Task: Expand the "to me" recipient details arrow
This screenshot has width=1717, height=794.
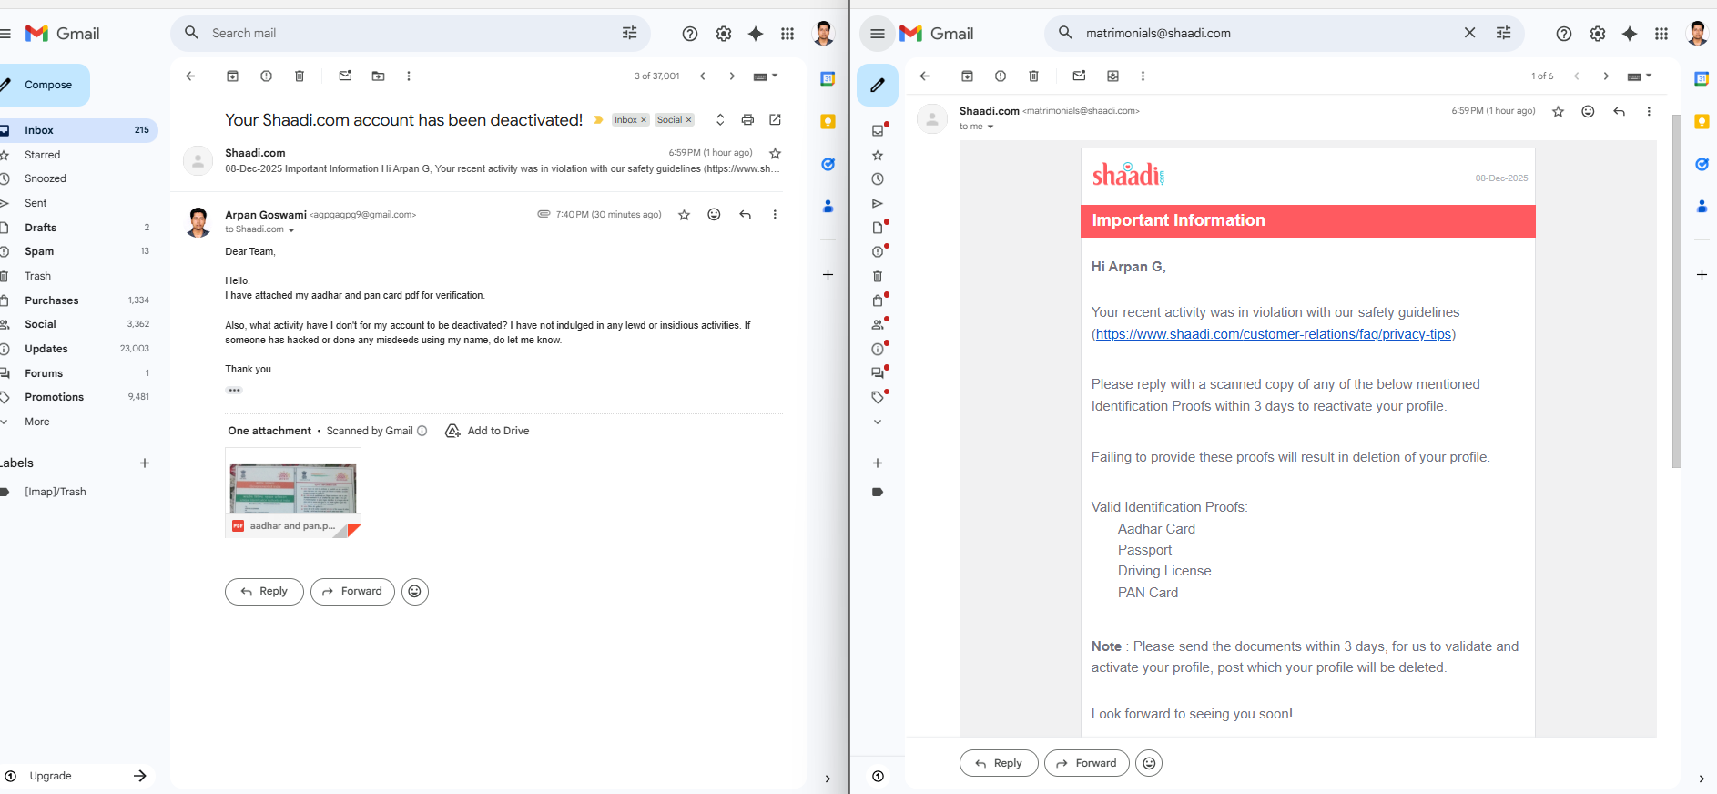Action: [991, 127]
